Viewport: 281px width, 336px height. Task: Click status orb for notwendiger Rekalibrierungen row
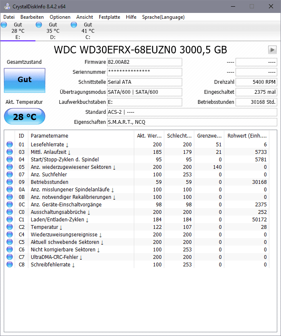(x=10, y=197)
